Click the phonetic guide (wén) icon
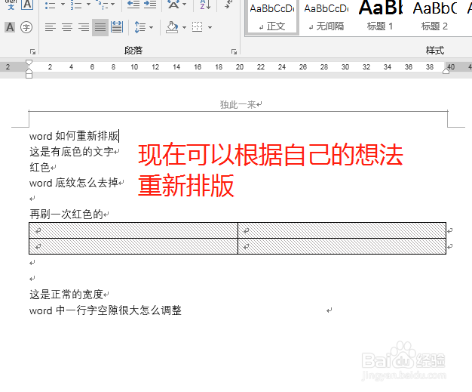Image resolution: width=472 pixels, height=392 pixels. [x=11, y=5]
